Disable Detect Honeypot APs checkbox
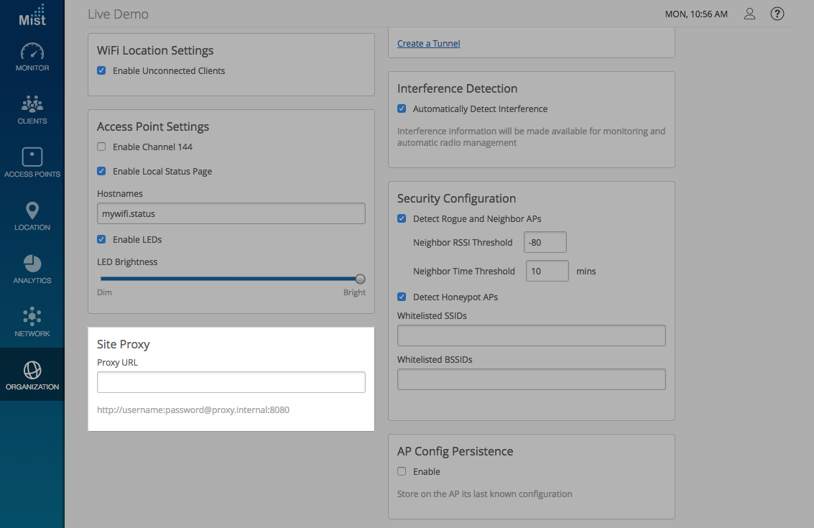This screenshot has width=814, height=528. click(402, 297)
